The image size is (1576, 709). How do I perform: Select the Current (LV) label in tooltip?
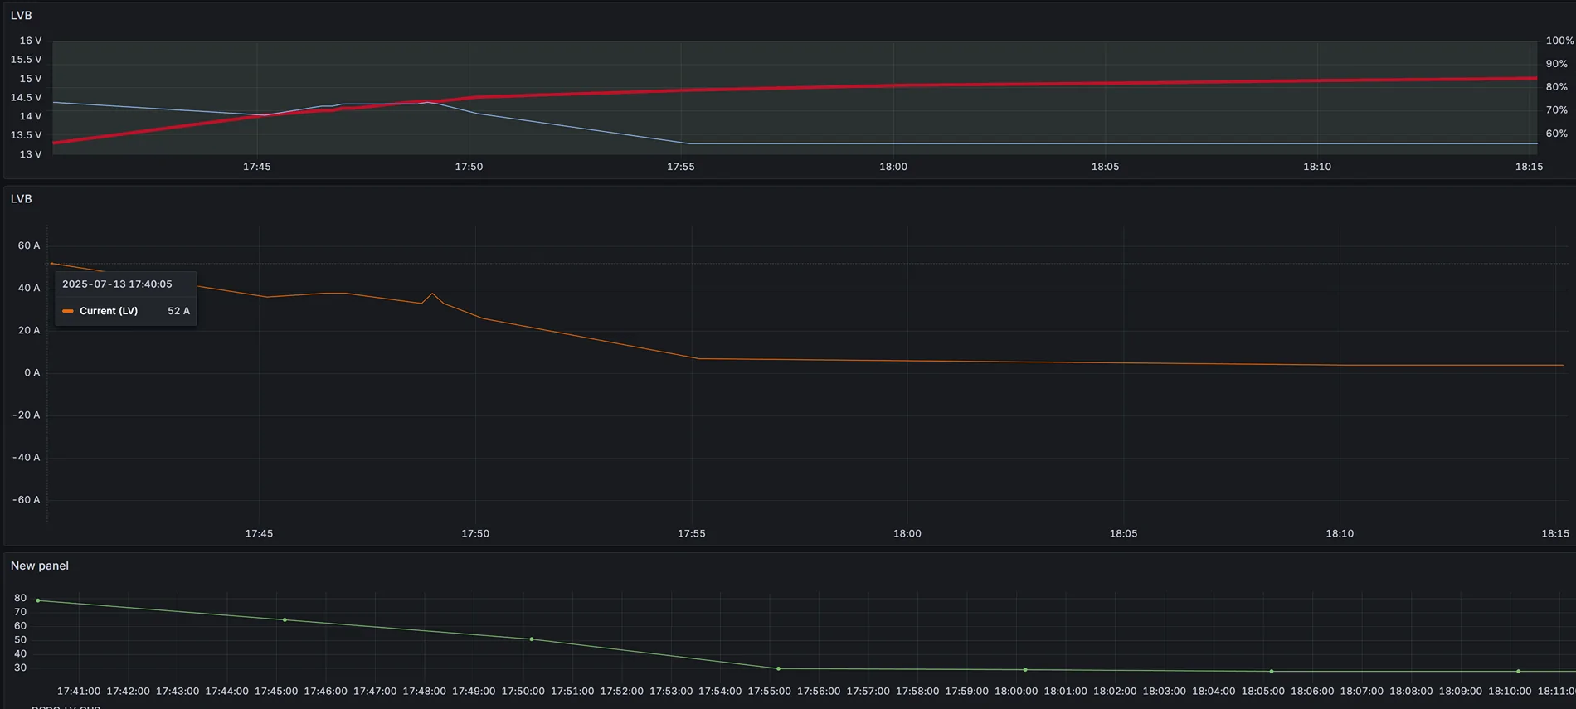coord(108,311)
